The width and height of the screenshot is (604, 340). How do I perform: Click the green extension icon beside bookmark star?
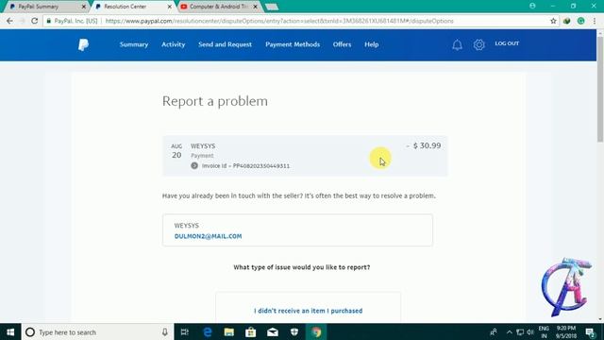566,21
